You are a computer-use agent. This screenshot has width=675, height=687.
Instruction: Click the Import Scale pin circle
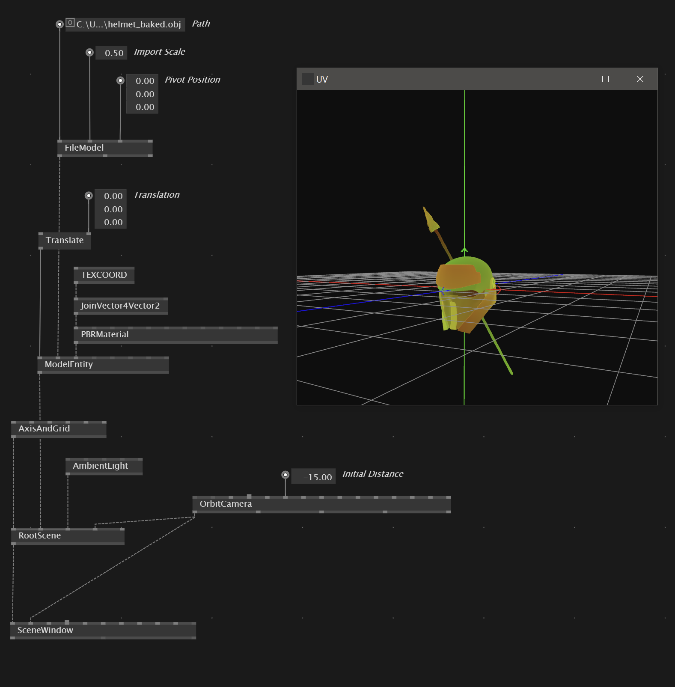pyautogui.click(x=89, y=52)
